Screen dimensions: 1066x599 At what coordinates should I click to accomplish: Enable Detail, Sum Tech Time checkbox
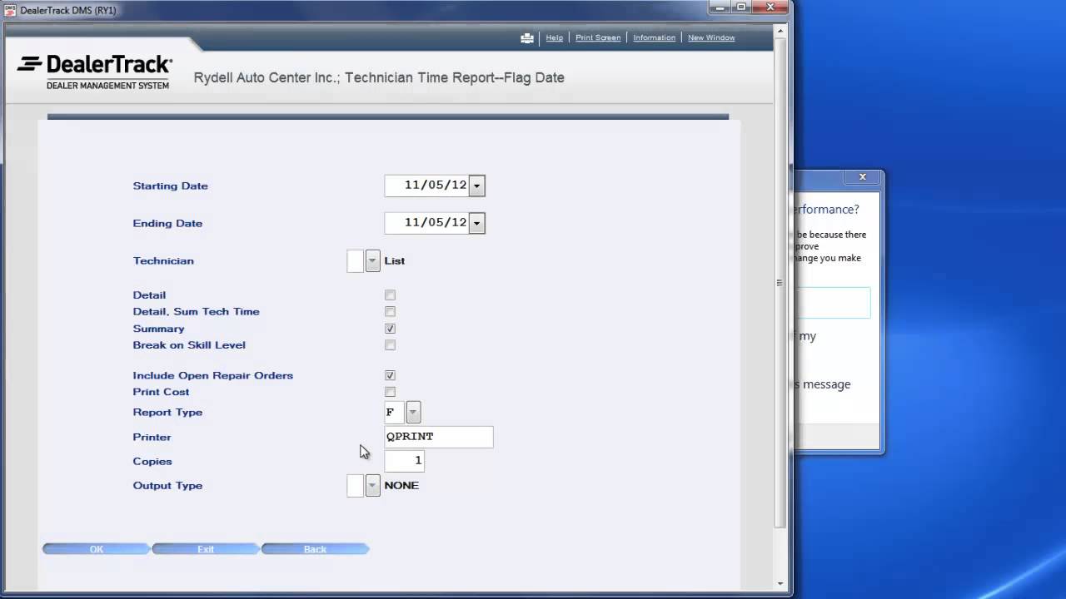(390, 312)
